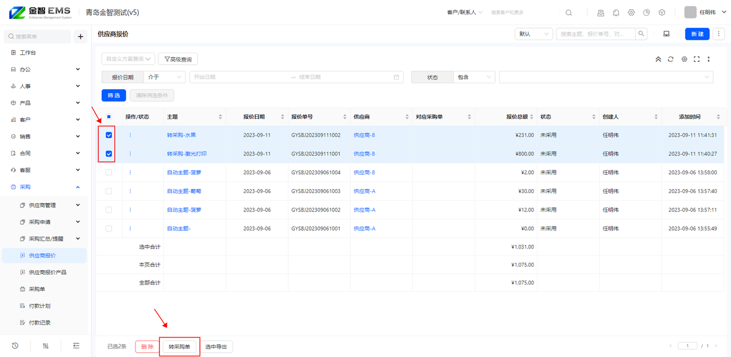
Task: Open the pie chart statistics icon
Action: 646,13
